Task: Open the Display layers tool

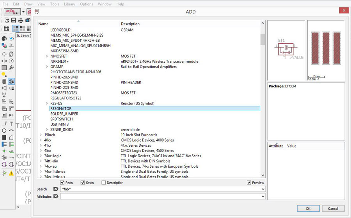Action: [4, 46]
